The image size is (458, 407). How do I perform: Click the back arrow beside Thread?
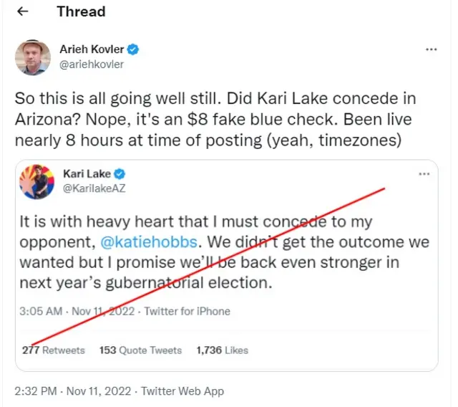pos(23,11)
